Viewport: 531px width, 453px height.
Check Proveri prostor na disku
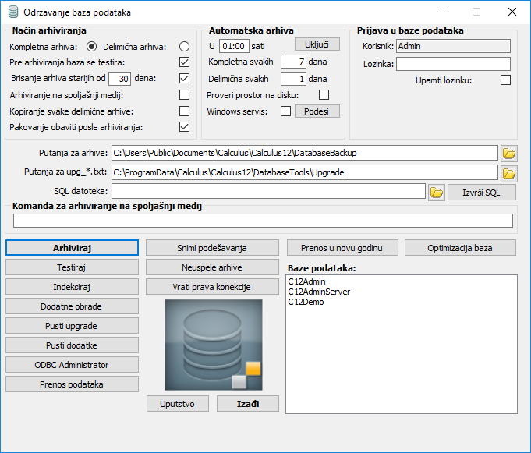point(324,95)
